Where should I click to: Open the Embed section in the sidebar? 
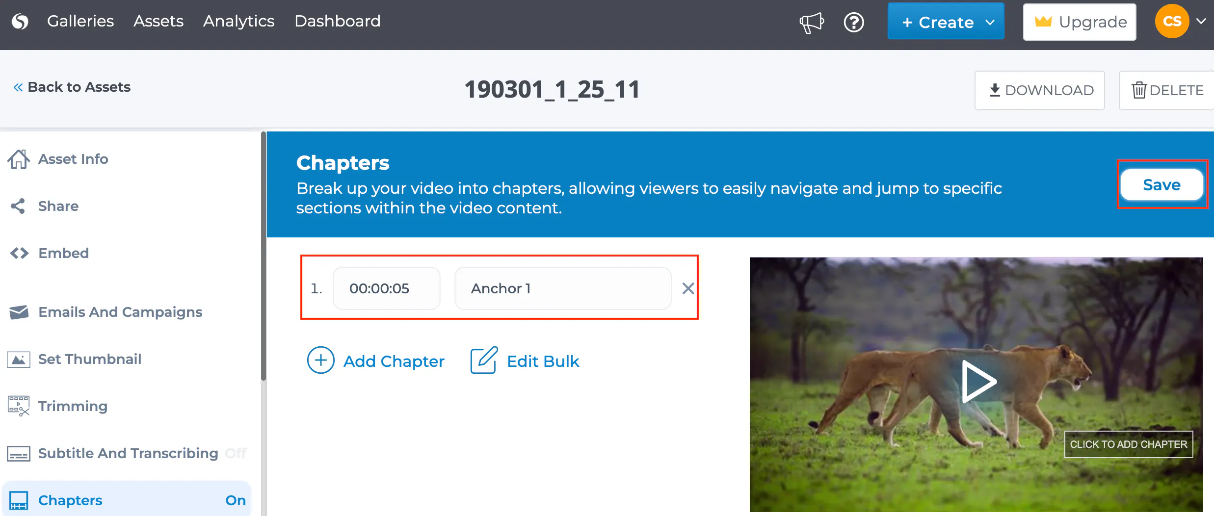point(49,253)
